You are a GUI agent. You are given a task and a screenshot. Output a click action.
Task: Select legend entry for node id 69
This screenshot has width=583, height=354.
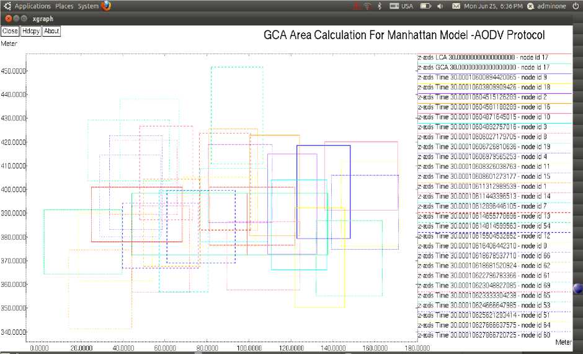pyautogui.click(x=484, y=286)
